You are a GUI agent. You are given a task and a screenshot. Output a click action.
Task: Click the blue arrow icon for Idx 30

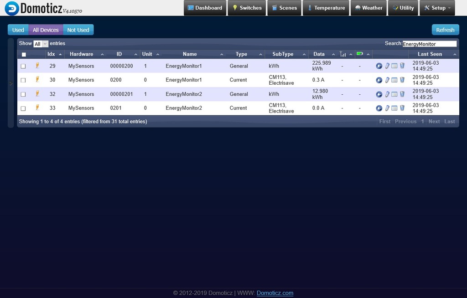click(x=379, y=80)
